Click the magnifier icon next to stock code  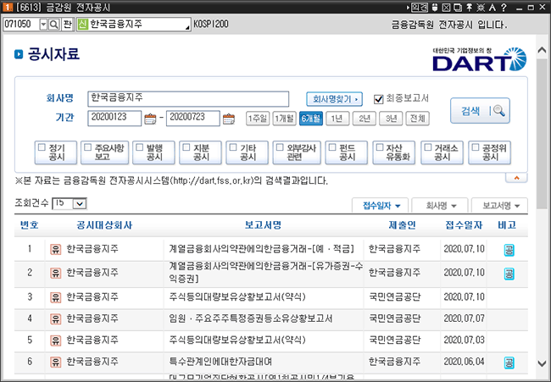point(53,25)
